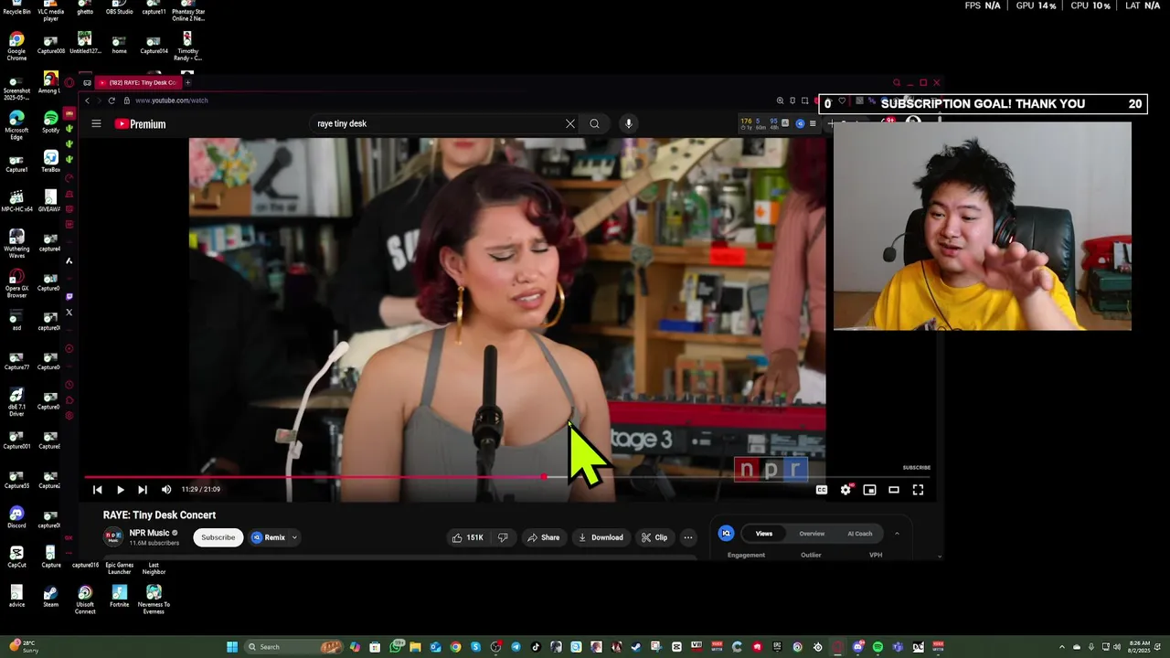Open the Recycle Bin
The image size is (1170, 658).
(16, 8)
